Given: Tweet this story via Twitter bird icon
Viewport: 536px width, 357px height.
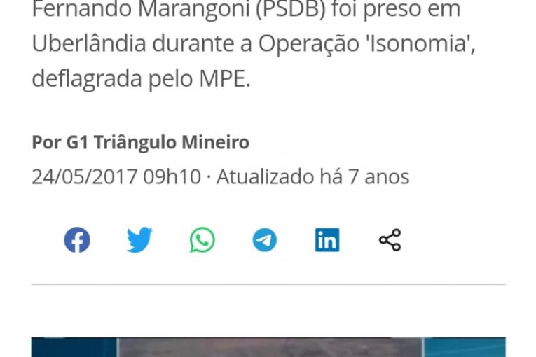Looking at the screenshot, I should (x=139, y=240).
